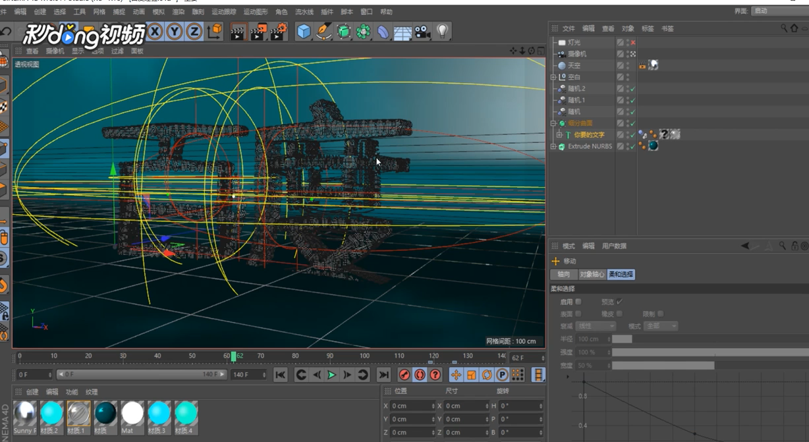This screenshot has width=809, height=442.
Task: Expand the Extrude NURBS object
Action: click(554, 147)
